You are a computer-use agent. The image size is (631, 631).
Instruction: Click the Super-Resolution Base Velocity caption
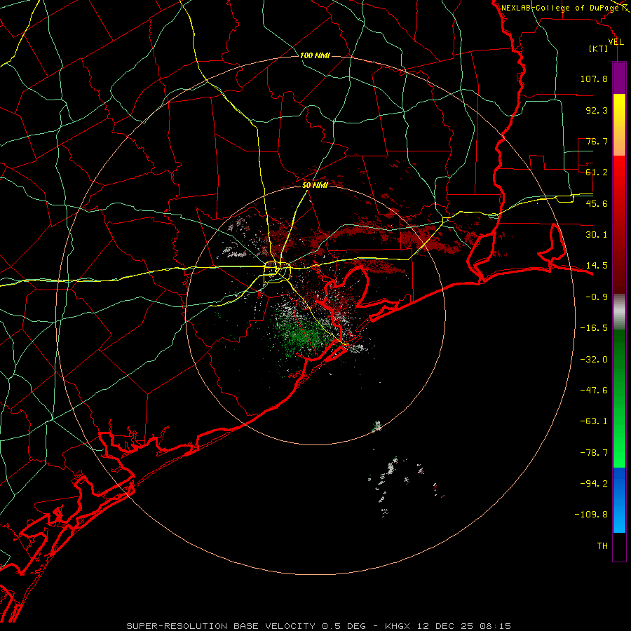(319, 626)
